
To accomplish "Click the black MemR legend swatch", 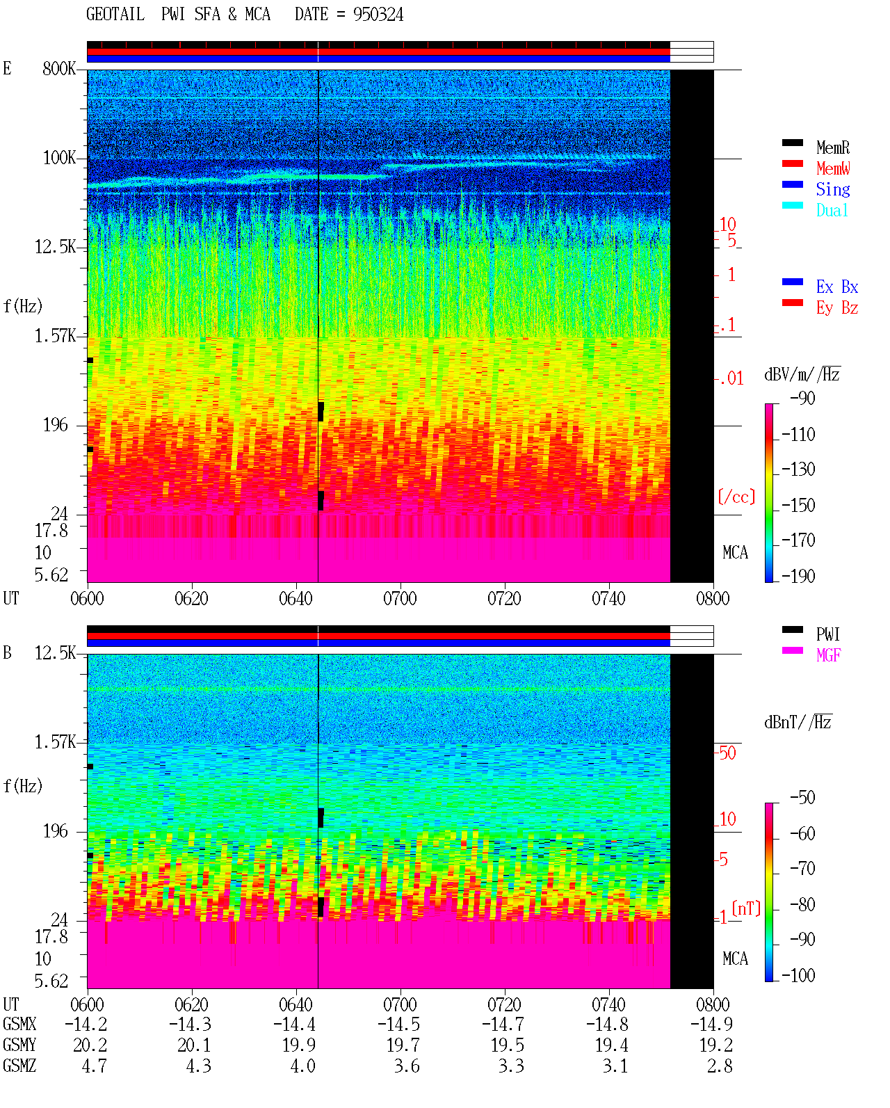I will pos(793,143).
